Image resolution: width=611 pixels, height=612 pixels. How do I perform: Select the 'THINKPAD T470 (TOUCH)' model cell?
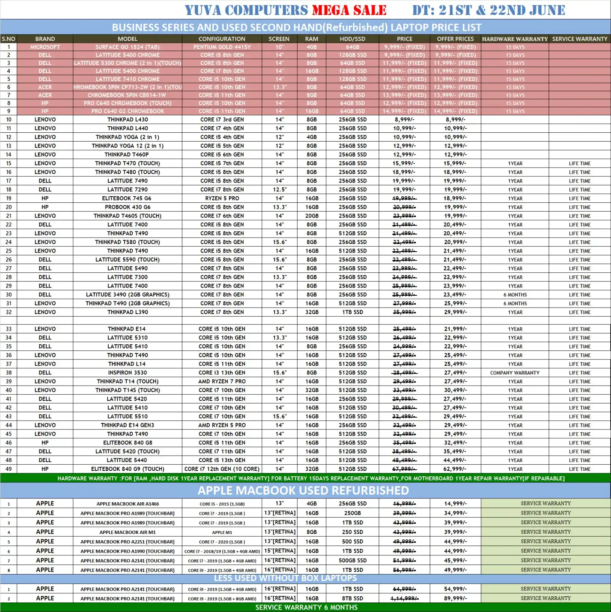[x=128, y=164]
